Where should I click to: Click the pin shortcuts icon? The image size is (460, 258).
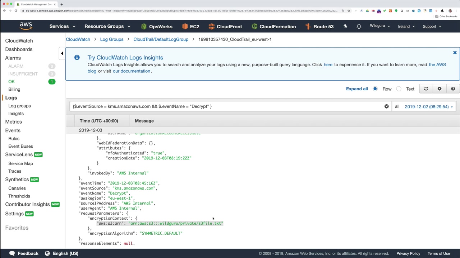click(x=345, y=27)
